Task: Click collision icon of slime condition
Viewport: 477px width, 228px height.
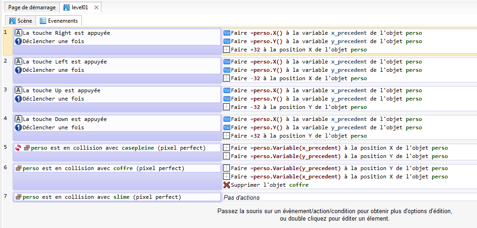Action: point(18,197)
